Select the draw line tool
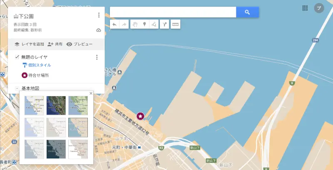333x170 pixels. [x=154, y=25]
